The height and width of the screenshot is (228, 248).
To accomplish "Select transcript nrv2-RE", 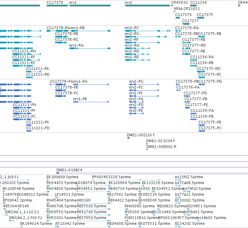I will [137, 60].
